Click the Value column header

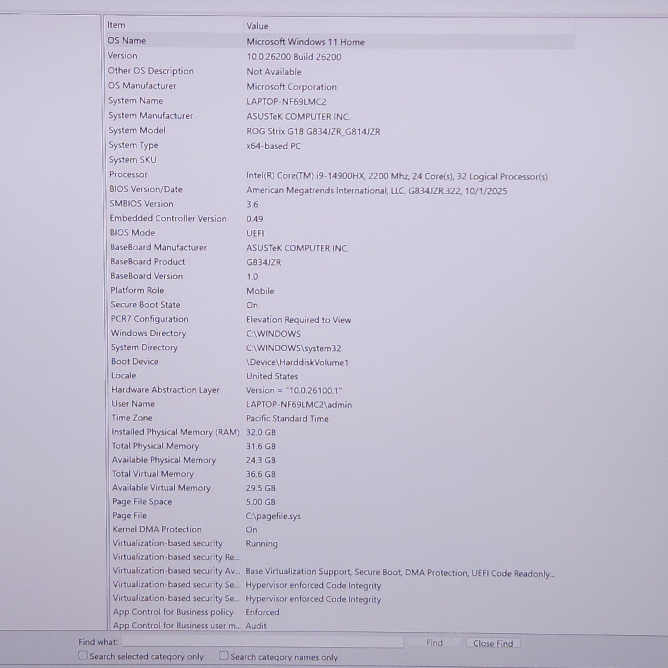click(x=257, y=26)
